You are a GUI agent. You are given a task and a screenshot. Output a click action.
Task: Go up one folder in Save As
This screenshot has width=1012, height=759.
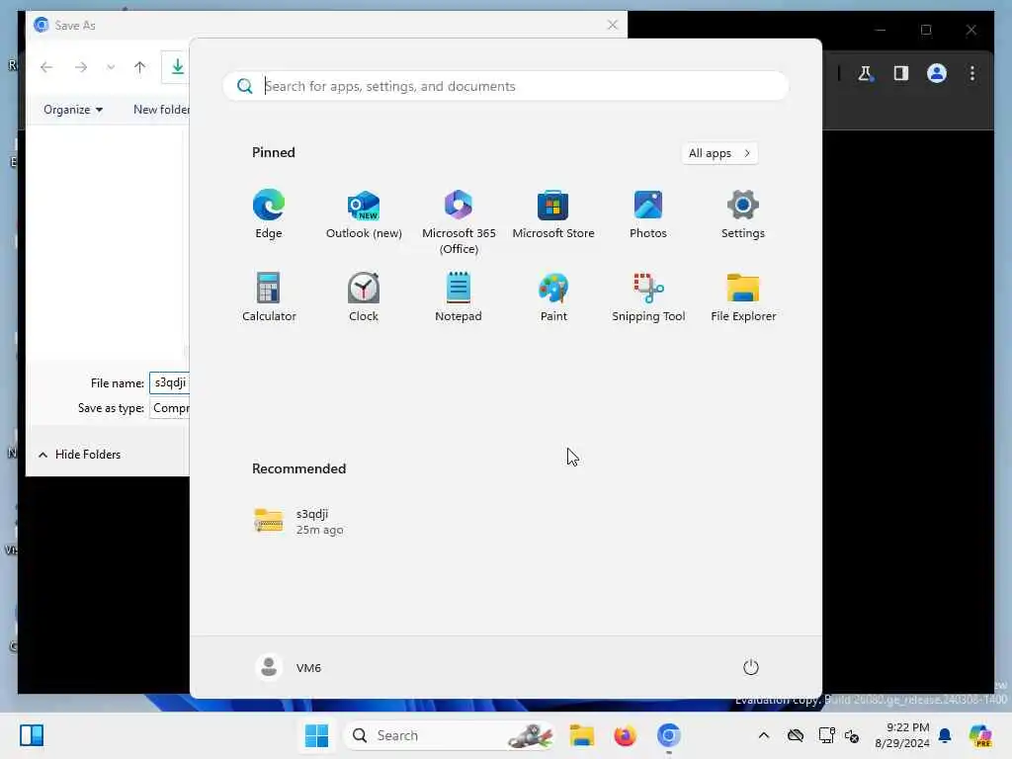coord(139,67)
